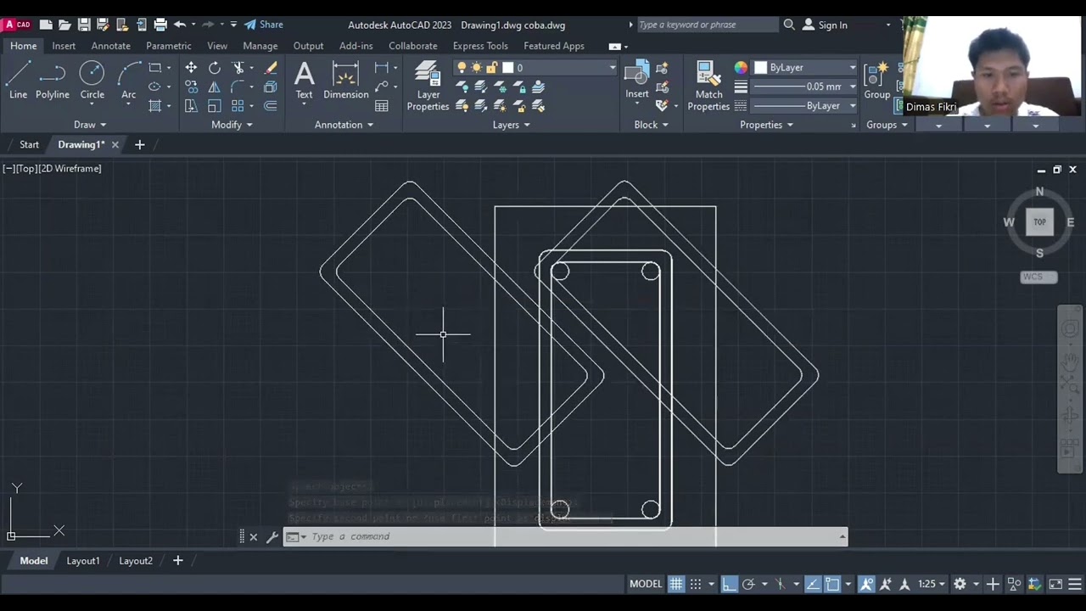Select the Polyline tool

[52, 81]
